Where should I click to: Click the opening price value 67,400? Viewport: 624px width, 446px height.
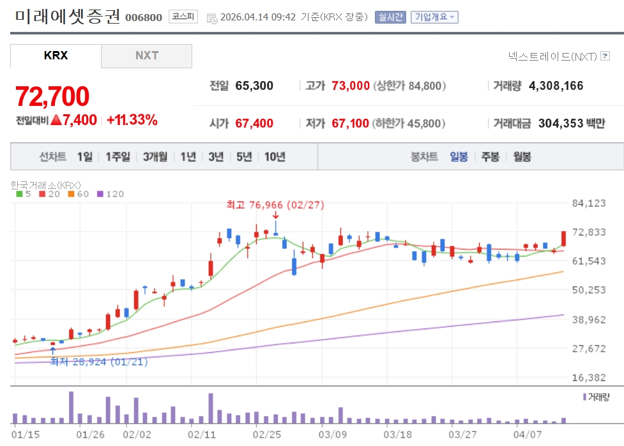(x=254, y=123)
